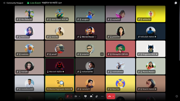Unmute the microphone in the call controls
Image resolution: width=180 pixels, height=101 pixels.
(x=68, y=97)
